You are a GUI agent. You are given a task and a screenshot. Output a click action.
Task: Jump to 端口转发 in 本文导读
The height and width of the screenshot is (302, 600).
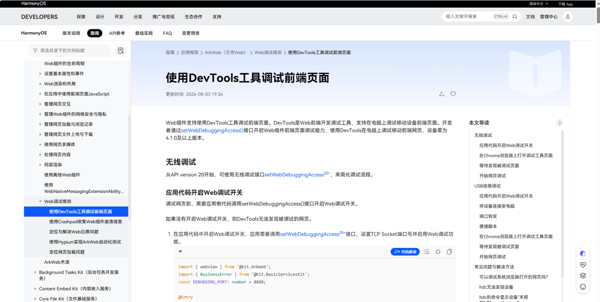[488, 216]
